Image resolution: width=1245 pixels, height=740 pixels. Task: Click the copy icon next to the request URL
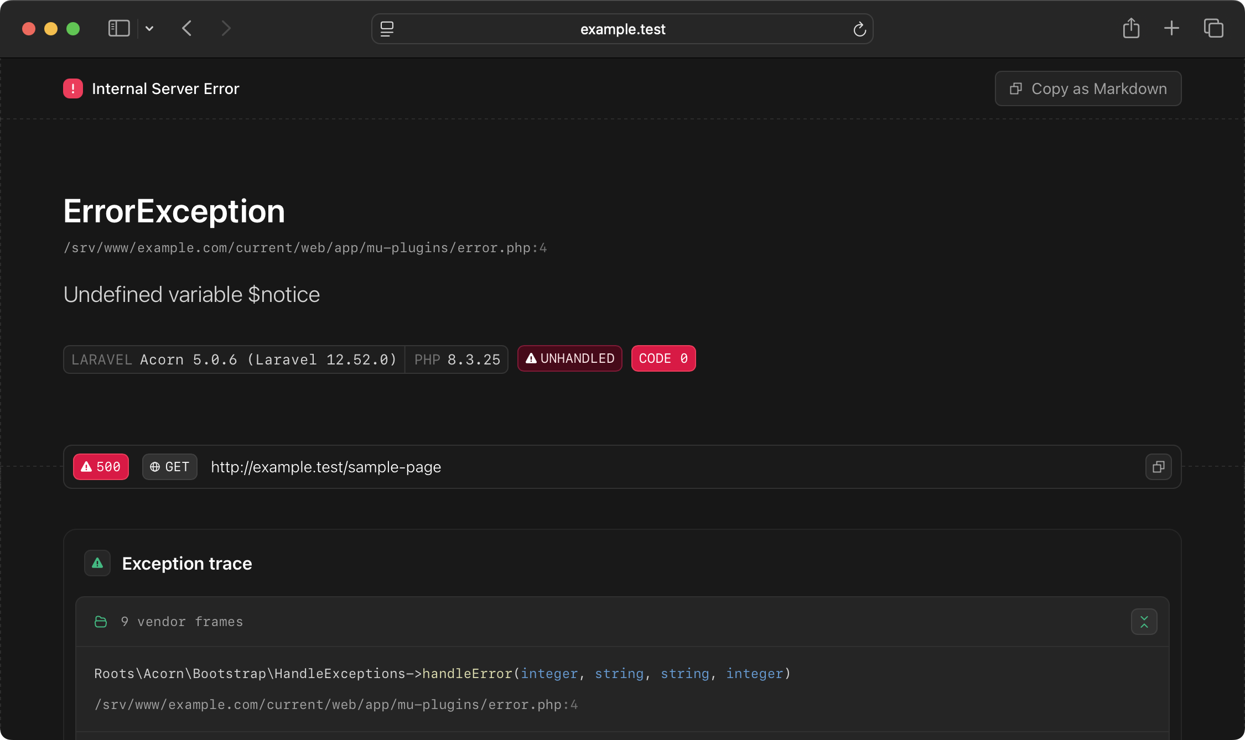[1158, 467]
